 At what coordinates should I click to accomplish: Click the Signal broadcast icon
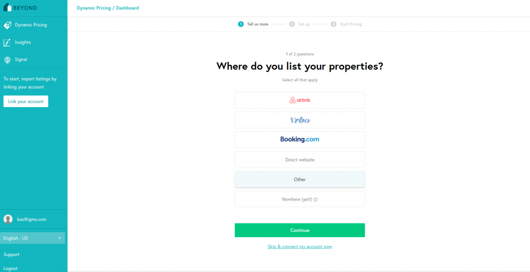click(7, 60)
